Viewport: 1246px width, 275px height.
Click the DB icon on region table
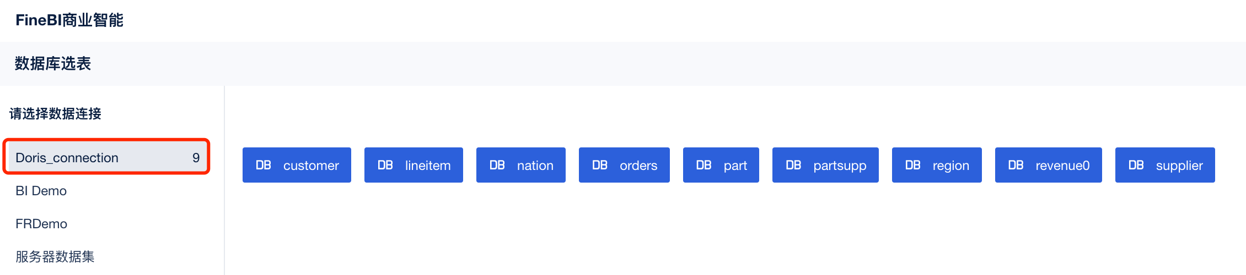pos(913,165)
